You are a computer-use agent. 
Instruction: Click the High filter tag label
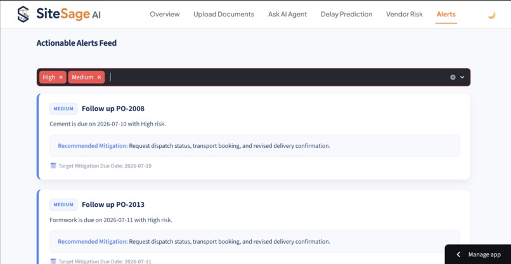49,77
